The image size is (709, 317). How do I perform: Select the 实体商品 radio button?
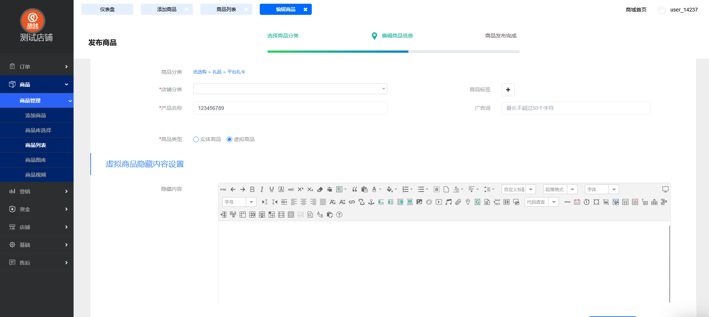pos(196,140)
